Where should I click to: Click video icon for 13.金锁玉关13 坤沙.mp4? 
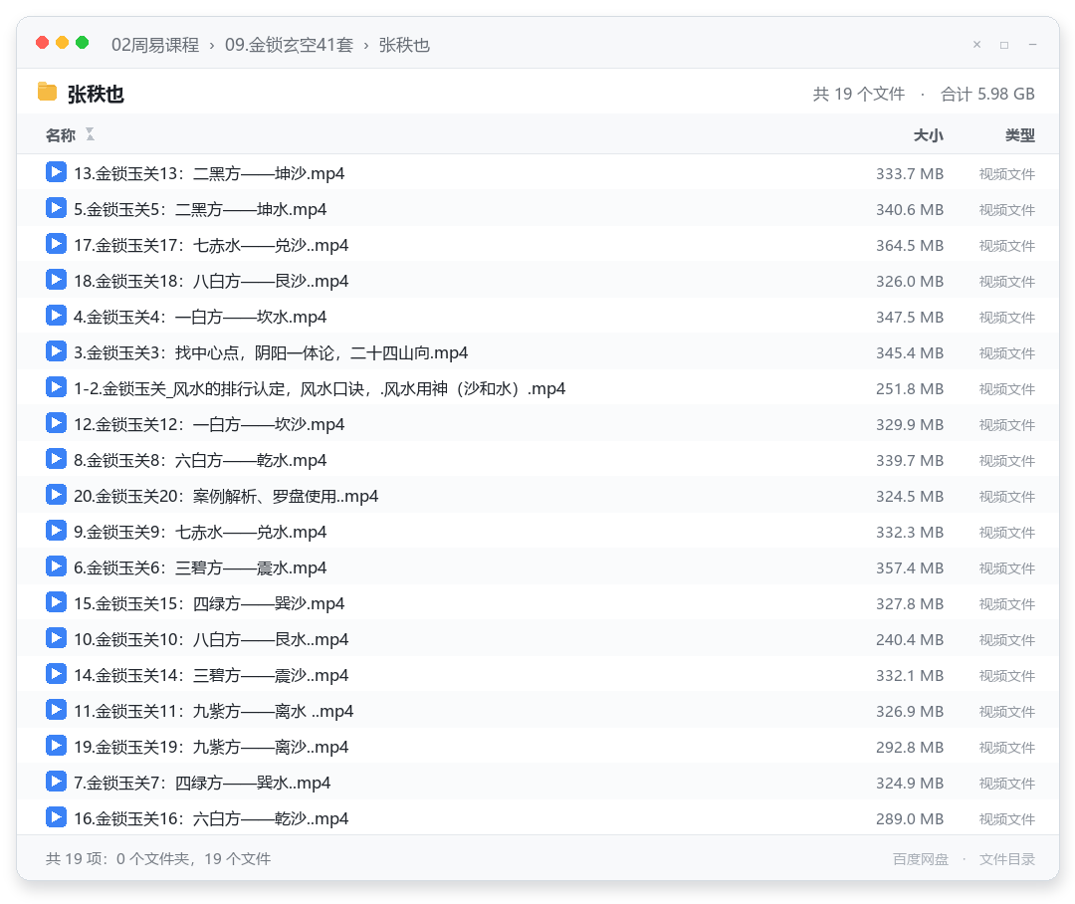pyautogui.click(x=56, y=172)
